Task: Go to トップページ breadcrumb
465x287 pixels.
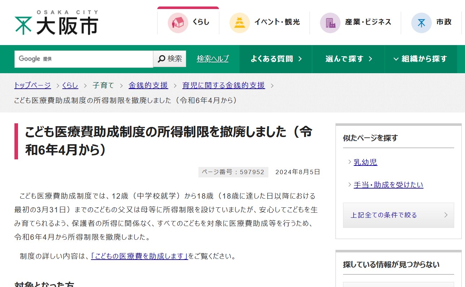Action: pyautogui.click(x=32, y=85)
